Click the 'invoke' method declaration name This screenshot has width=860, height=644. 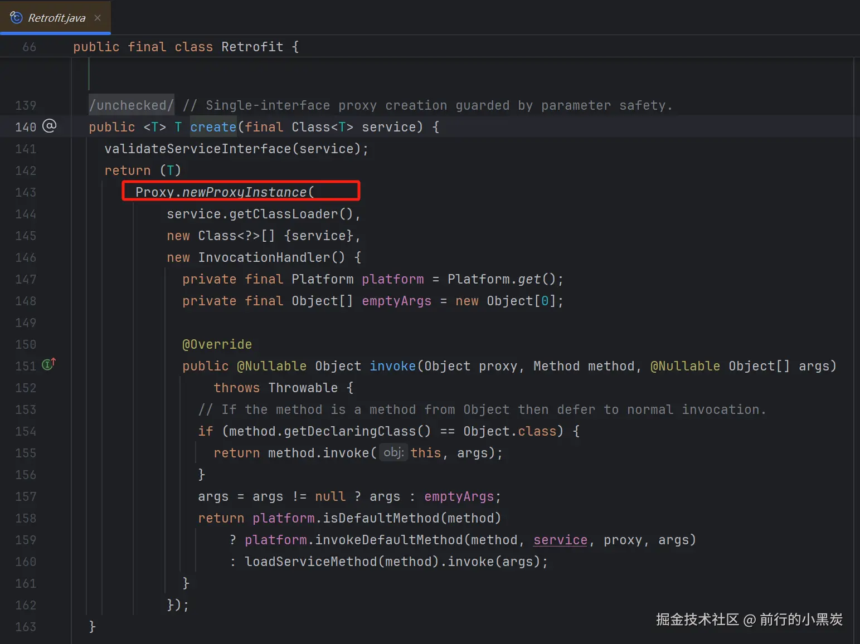click(x=393, y=366)
